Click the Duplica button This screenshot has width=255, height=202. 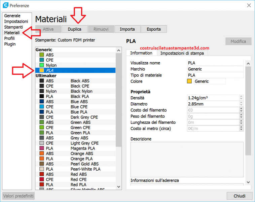tap(75, 29)
